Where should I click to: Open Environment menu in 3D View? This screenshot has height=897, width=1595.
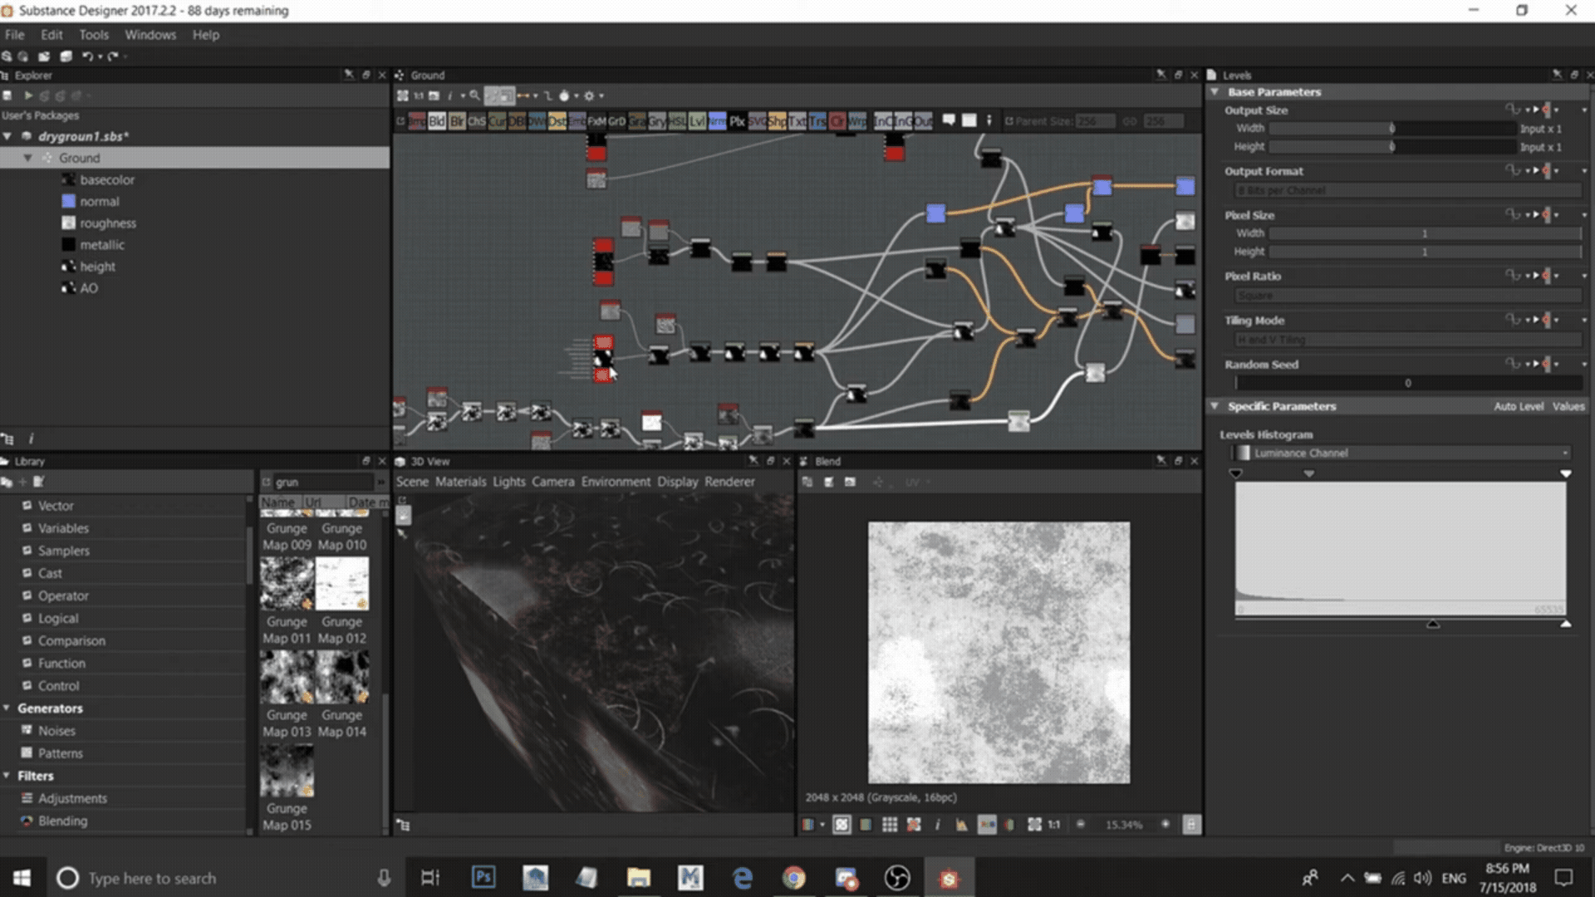pos(616,482)
